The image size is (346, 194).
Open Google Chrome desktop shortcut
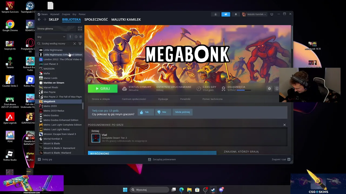(10, 26)
